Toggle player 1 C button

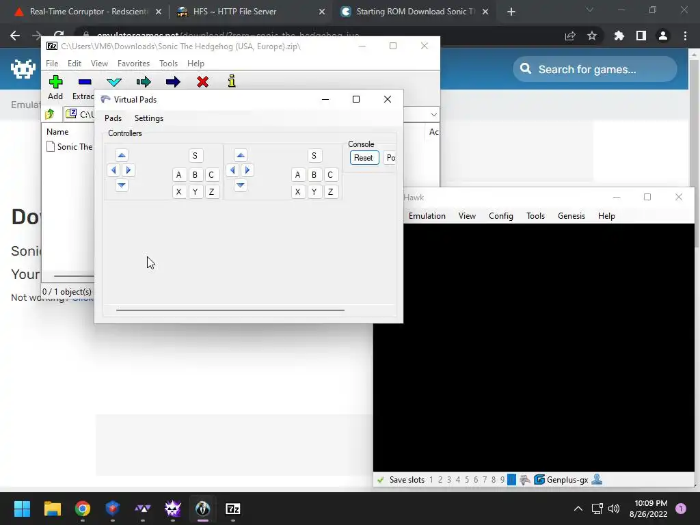coord(211,174)
